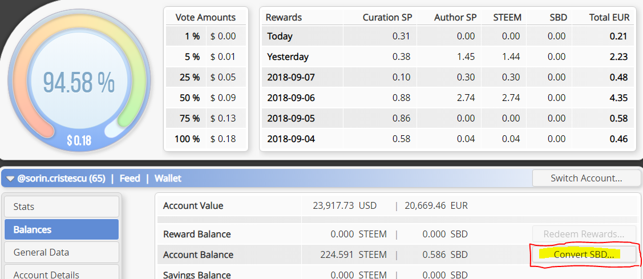
Task: Click the 1 % vote amount row
Action: (x=206, y=36)
